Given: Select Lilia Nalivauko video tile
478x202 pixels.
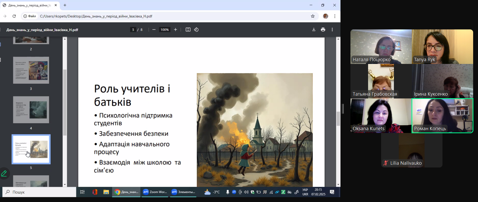Looking at the screenshot, I should [x=412, y=150].
